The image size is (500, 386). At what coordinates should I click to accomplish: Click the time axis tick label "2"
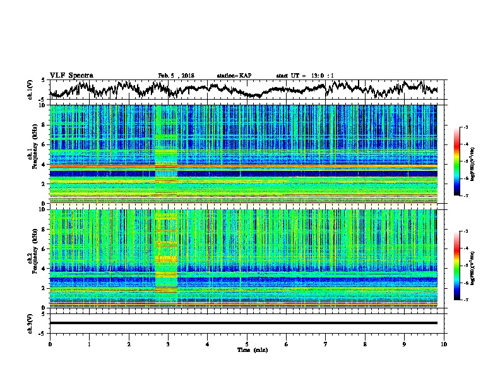(129, 344)
